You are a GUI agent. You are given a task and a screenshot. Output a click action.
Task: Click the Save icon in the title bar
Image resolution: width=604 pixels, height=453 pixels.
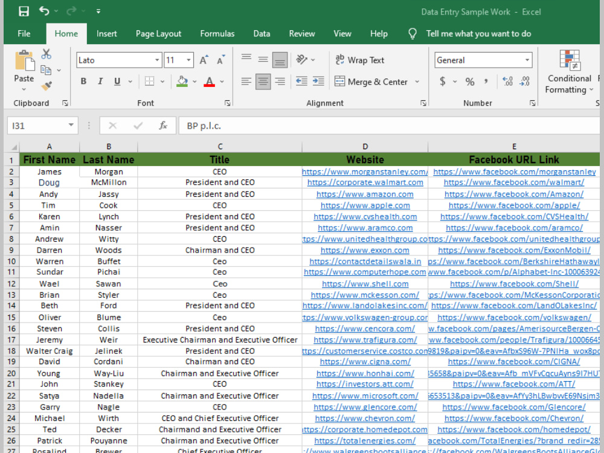click(24, 11)
